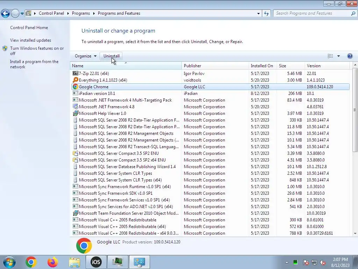Select the 7-Zip 22.01 (x64) icon
Image resolution: width=358 pixels, height=269 pixels.
point(76,73)
